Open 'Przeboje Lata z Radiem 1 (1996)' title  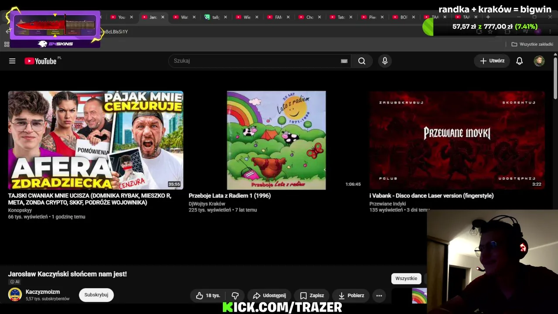point(230,196)
